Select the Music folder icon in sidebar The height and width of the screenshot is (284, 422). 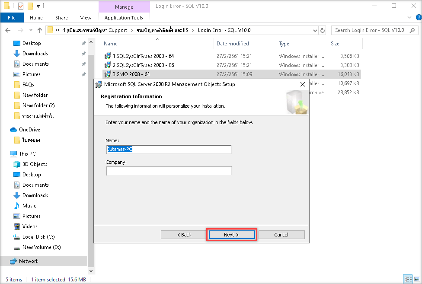point(17,206)
